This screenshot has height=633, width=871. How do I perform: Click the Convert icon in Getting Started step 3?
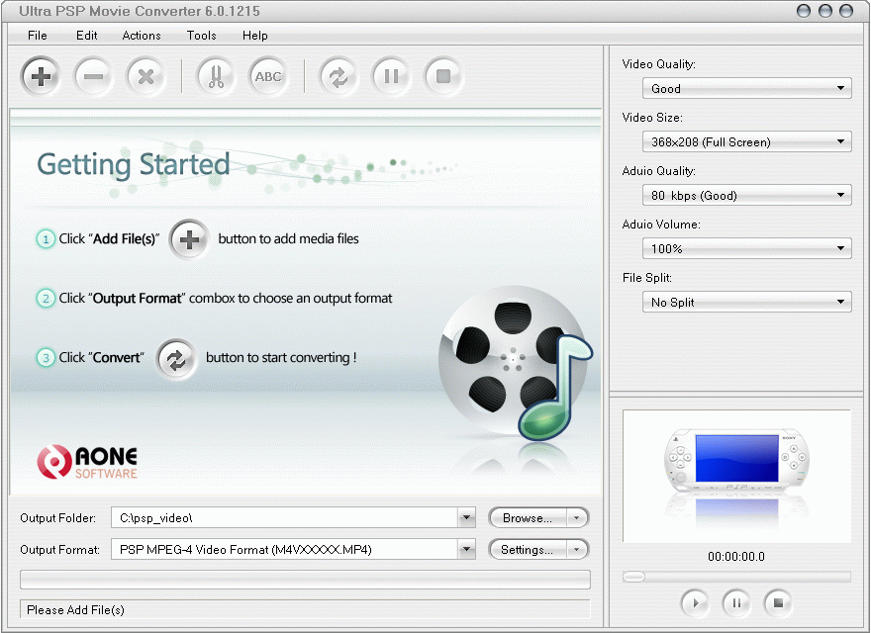(x=176, y=359)
